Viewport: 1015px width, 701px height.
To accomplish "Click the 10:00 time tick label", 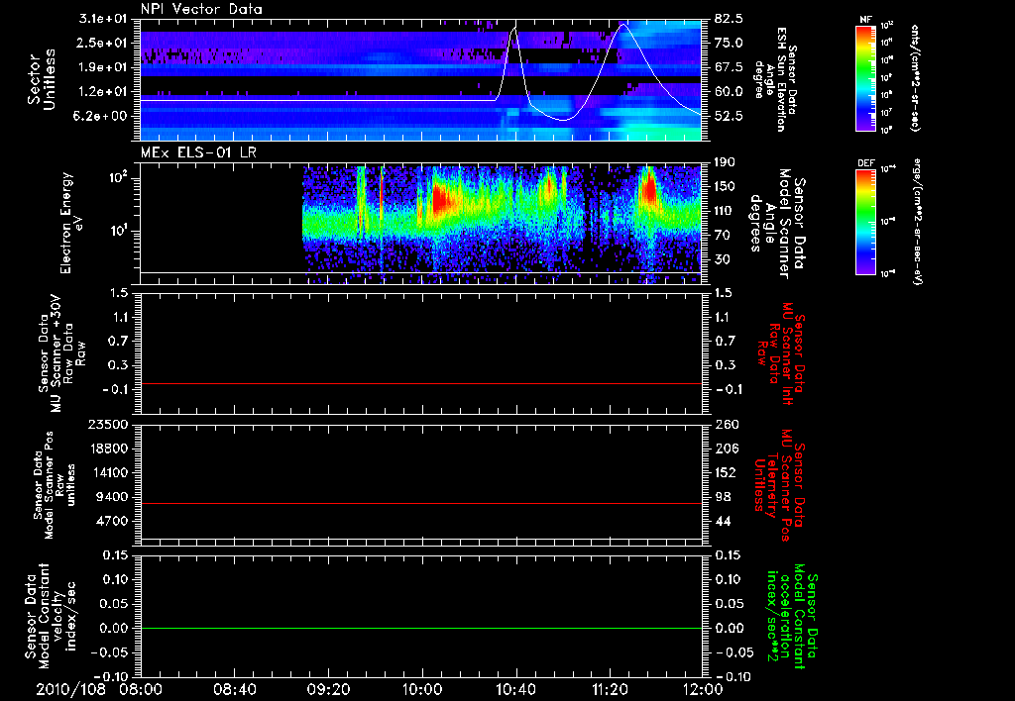I will click(422, 689).
